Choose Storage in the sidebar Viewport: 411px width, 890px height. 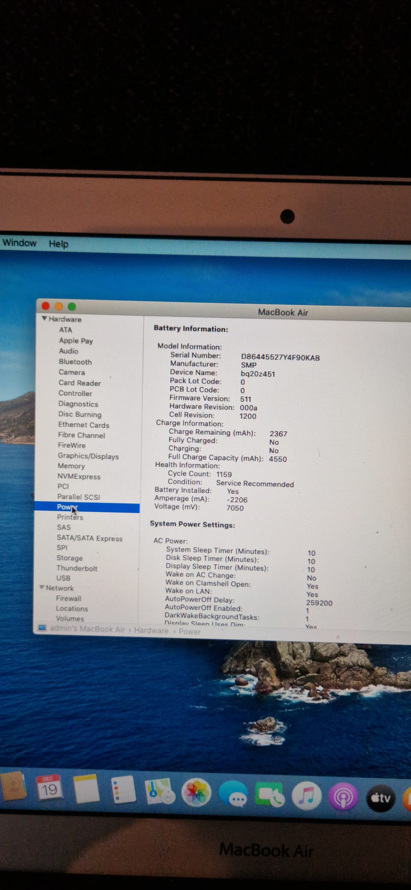[x=70, y=558]
